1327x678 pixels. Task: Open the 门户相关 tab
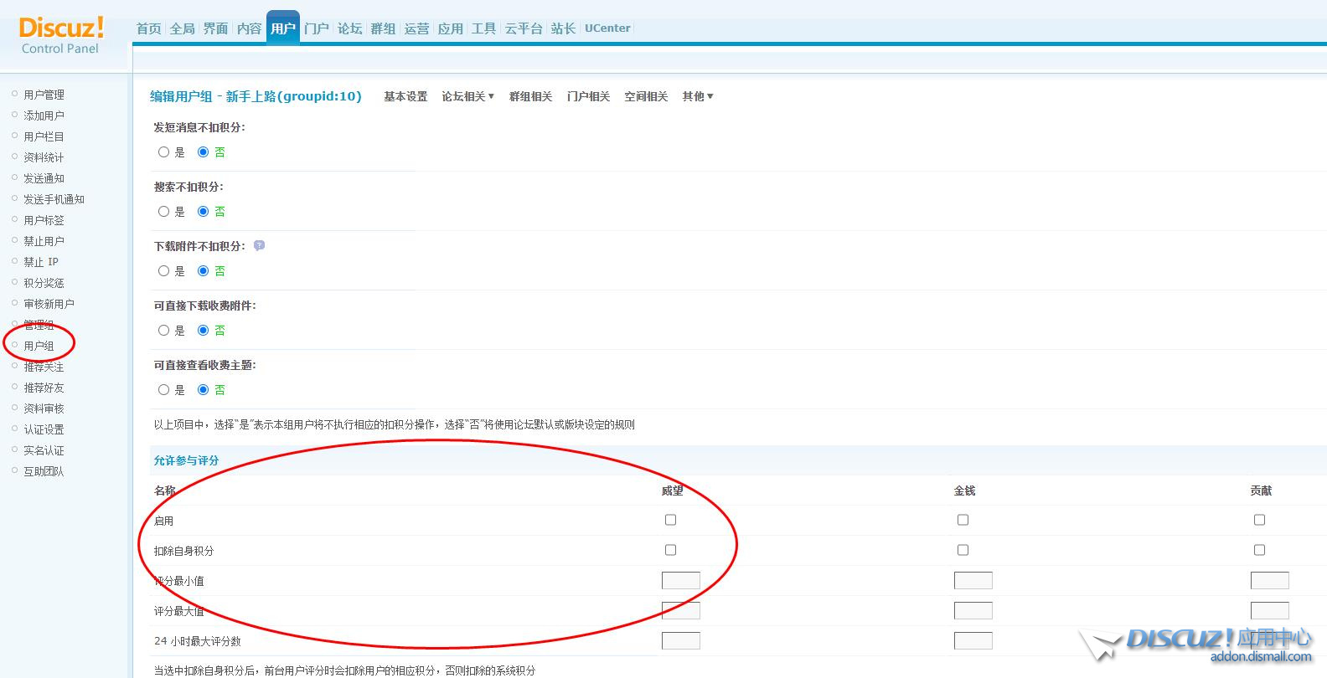(588, 96)
